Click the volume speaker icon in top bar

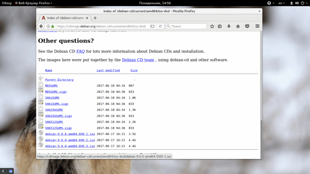click(297, 3)
